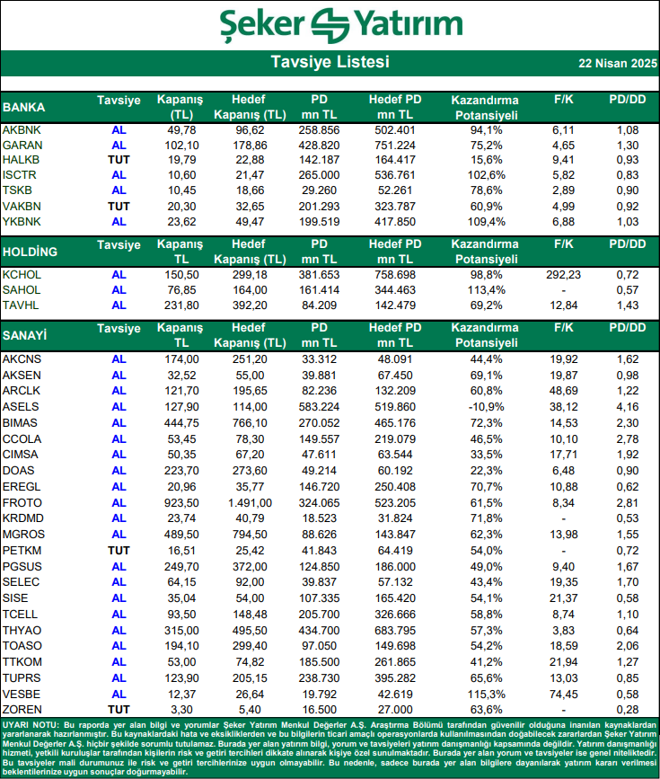This screenshot has height=779, width=660.
Task: Click BIMAS closing price 444,75
Action: tap(182, 421)
